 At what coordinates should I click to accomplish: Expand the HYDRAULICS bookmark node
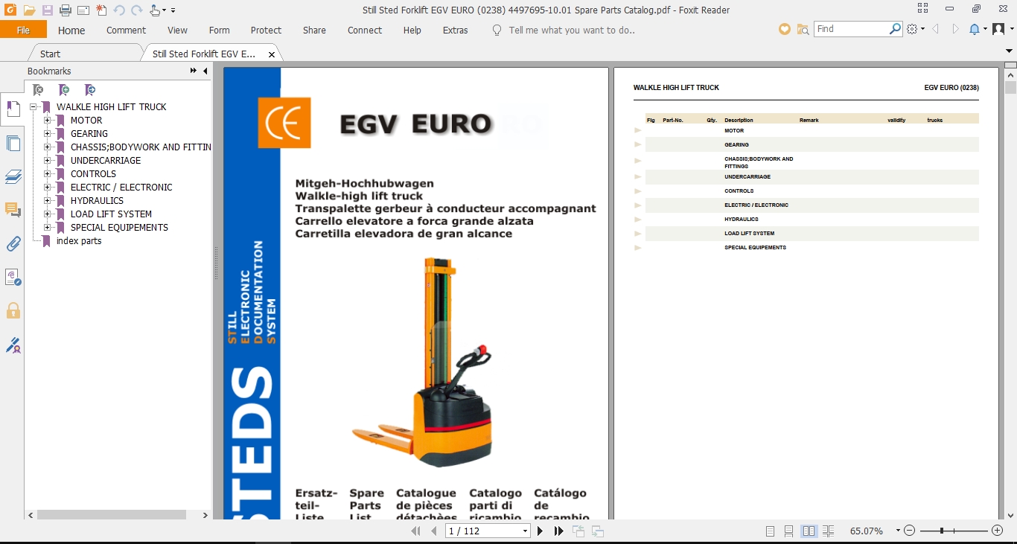[x=48, y=201]
